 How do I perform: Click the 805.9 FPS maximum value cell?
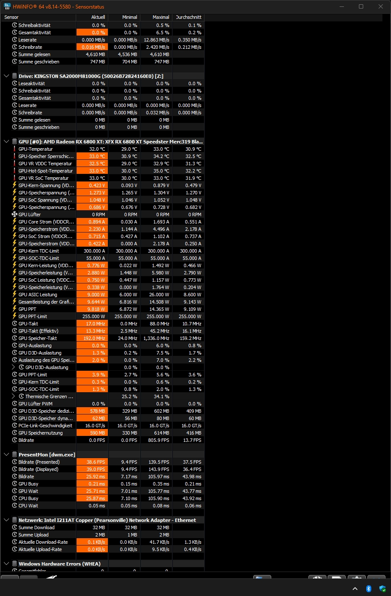[x=156, y=440]
